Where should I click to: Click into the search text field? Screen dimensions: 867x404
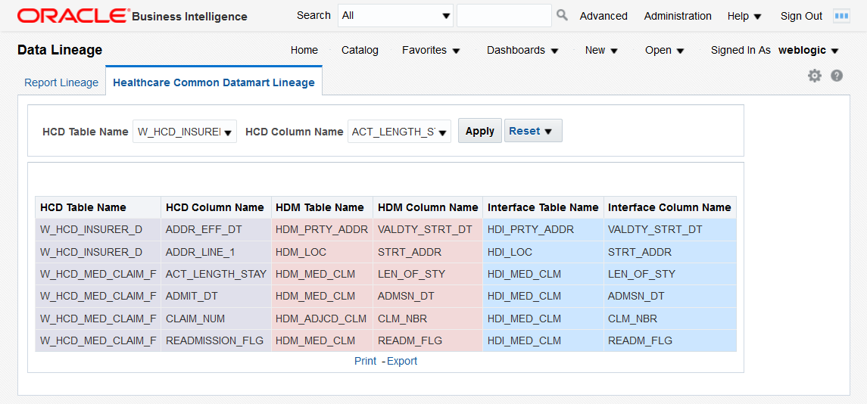click(x=504, y=16)
